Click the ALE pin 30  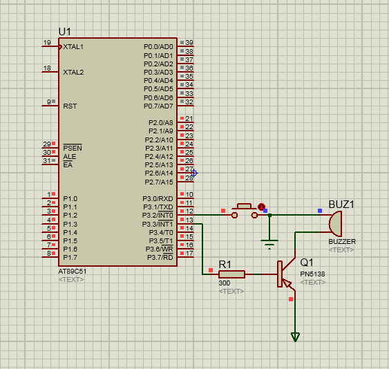coord(50,156)
